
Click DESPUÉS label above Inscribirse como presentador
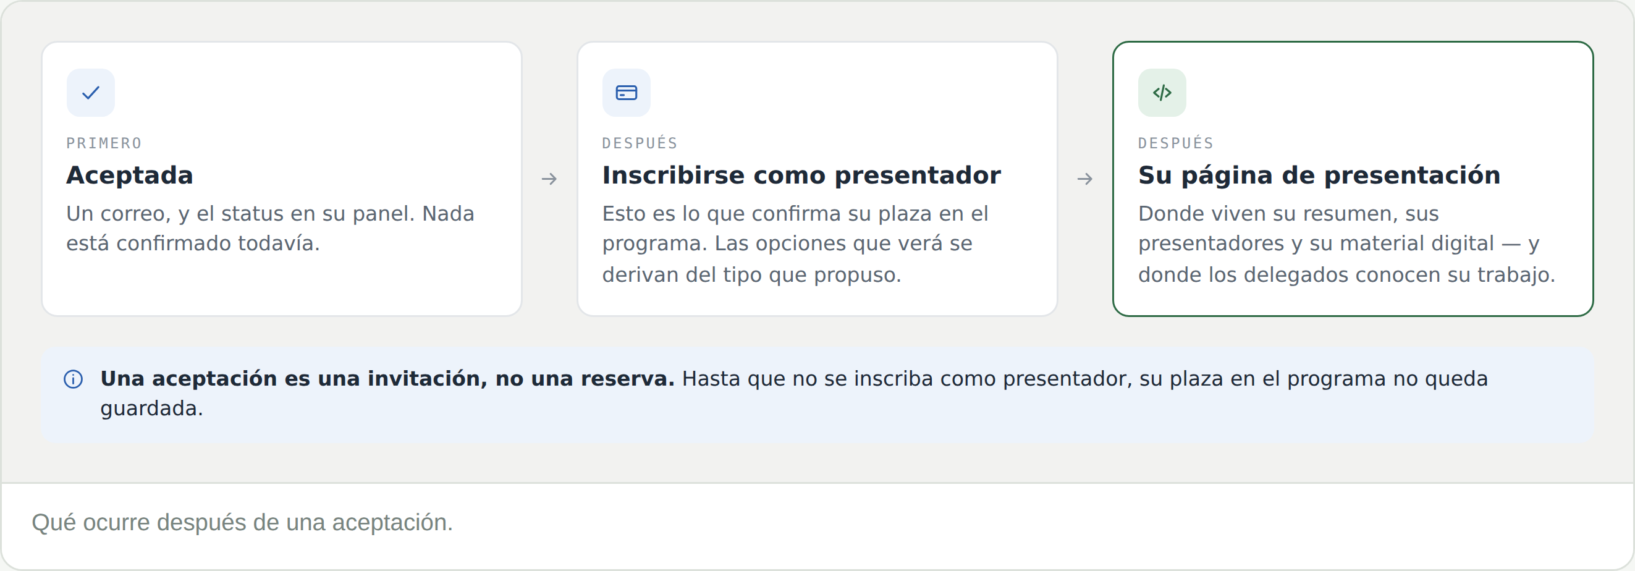point(640,143)
